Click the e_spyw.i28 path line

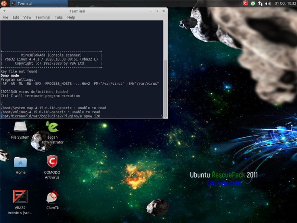point(50,116)
